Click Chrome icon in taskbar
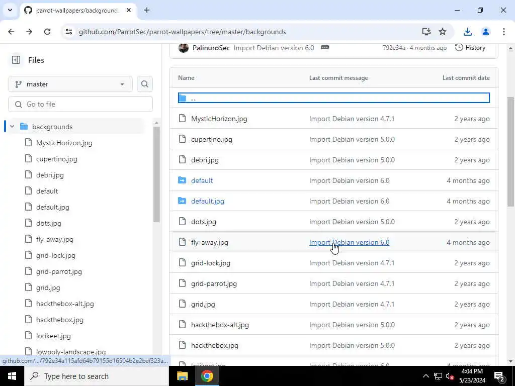Screen dimensions: 515x386 (x=207, y=376)
